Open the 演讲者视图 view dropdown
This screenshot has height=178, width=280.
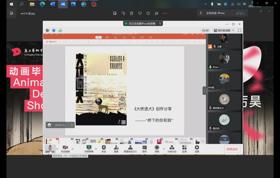224,30
